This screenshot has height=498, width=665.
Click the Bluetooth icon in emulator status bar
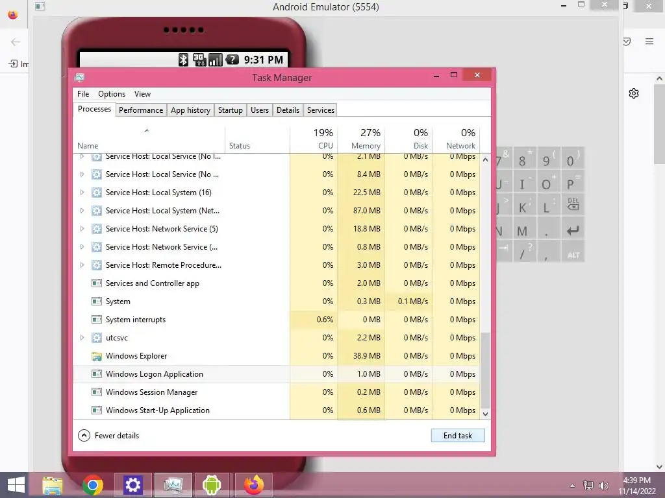pos(183,60)
